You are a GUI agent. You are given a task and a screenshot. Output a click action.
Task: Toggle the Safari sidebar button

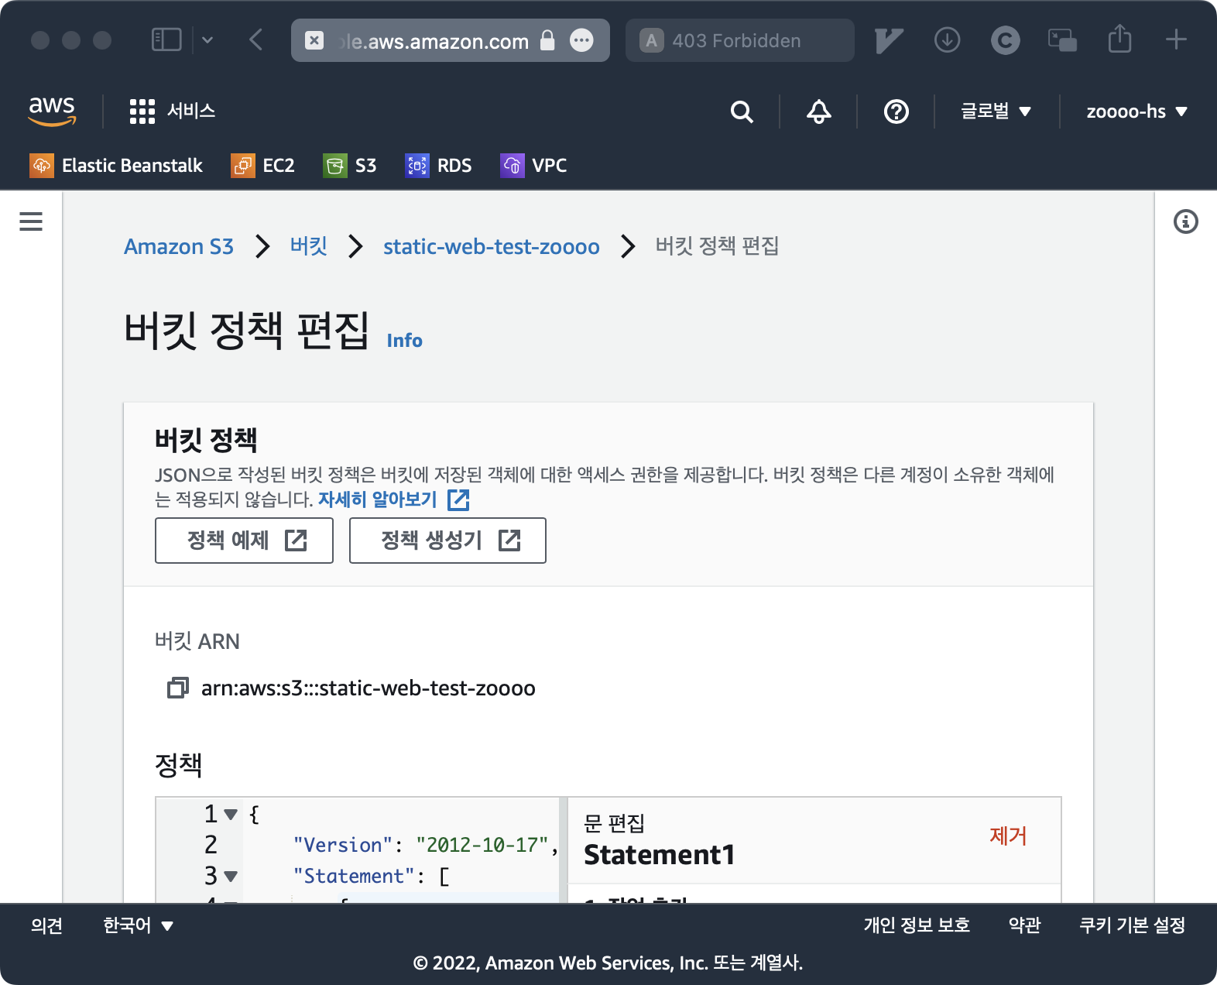[166, 39]
